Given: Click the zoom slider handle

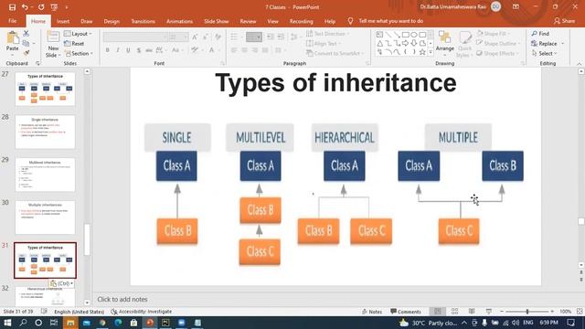Looking at the screenshot, I should pos(527,311).
